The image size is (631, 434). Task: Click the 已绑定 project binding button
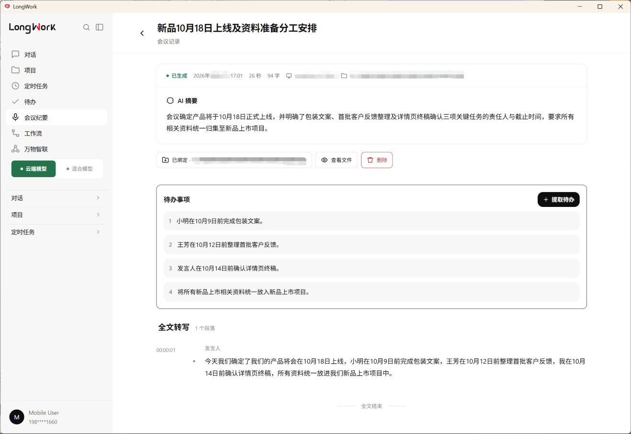(234, 160)
